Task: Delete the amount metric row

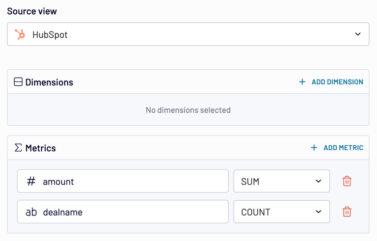Action: click(x=347, y=181)
